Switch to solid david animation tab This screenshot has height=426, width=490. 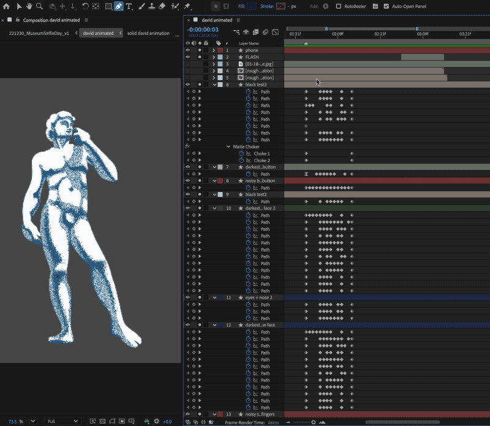pos(148,33)
